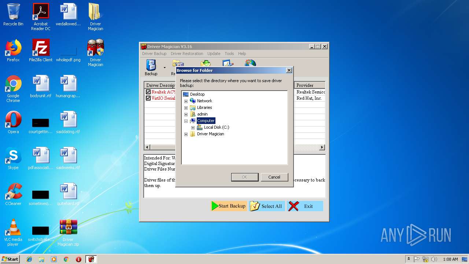Select Driver Magician folder in tree
Screen dimensions: 469x264
click(210, 134)
